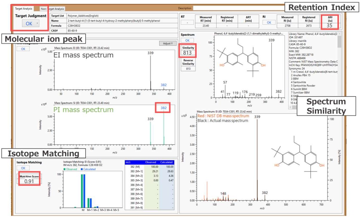Open the Target Judgment OK dropdown

(x=31, y=23)
